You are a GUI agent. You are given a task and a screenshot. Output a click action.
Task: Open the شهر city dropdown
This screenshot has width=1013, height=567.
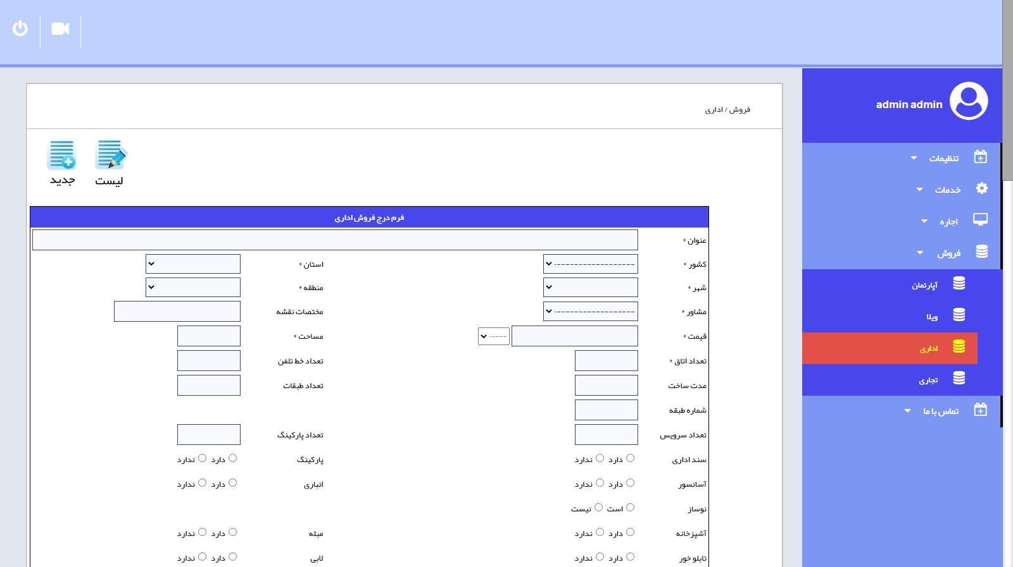591,288
